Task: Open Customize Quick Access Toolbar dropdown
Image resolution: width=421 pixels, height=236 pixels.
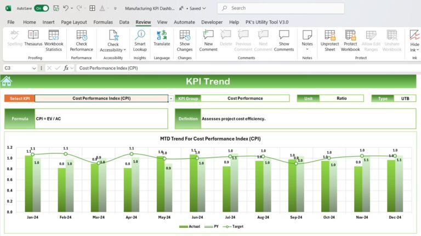Action: point(115,8)
